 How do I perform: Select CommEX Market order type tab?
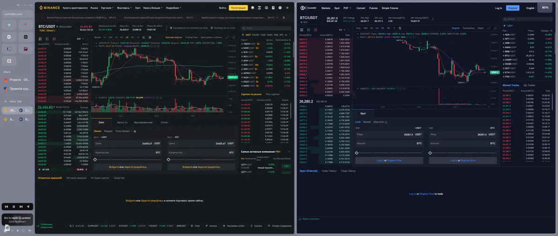click(x=367, y=122)
